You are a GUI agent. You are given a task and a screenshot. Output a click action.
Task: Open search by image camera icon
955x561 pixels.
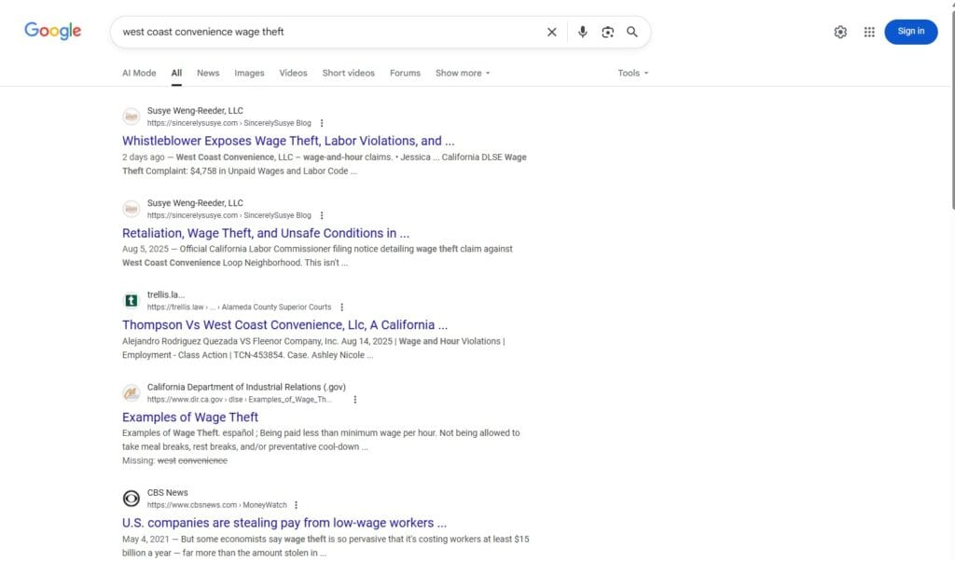coord(608,33)
